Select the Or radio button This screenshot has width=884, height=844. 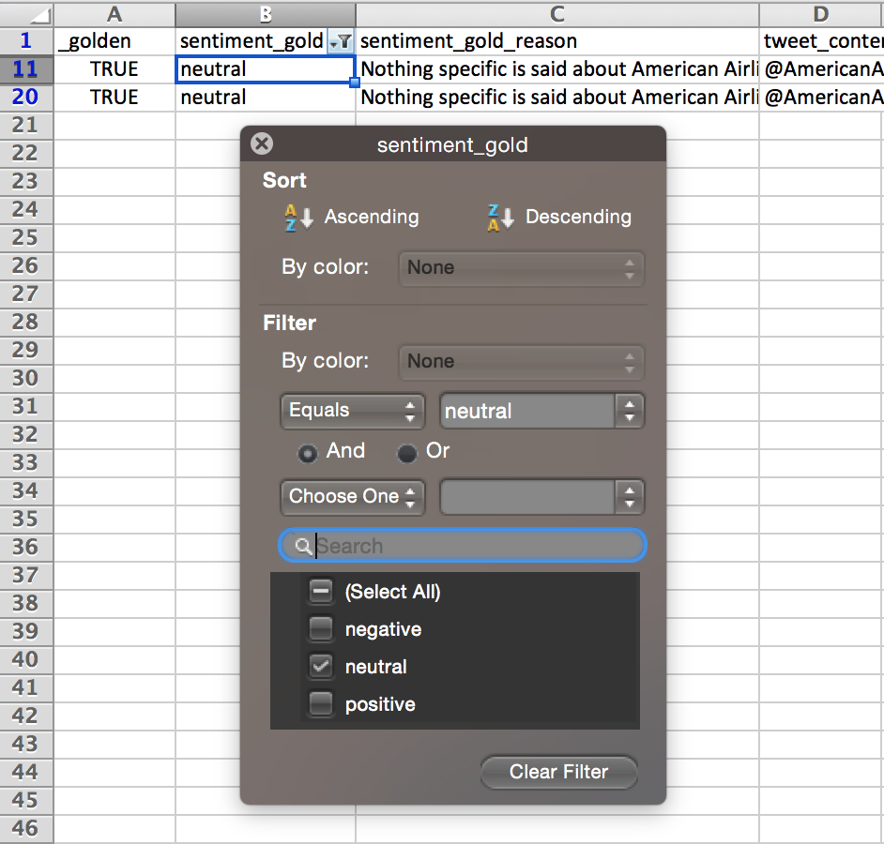point(407,453)
